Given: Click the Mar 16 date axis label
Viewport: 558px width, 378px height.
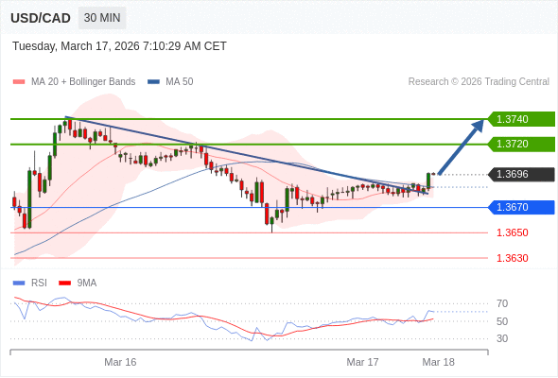Looking at the screenshot, I should click(x=120, y=362).
